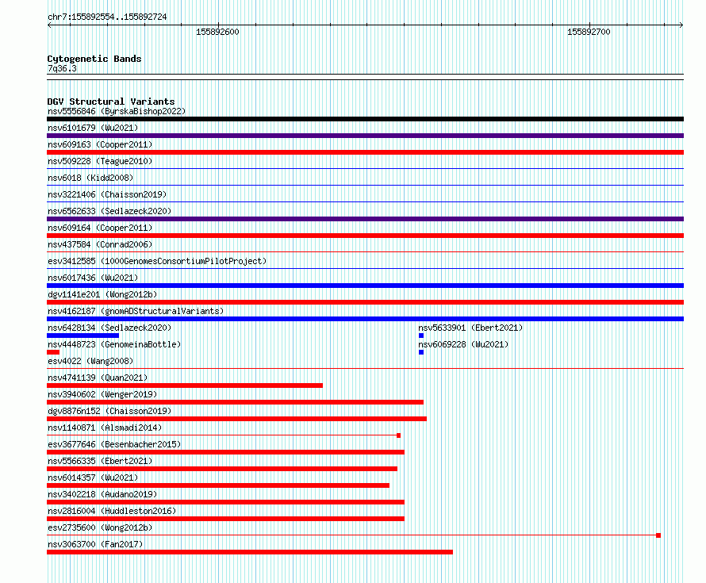
Task: Select the red dgv1141e201 variant bar
Action: [365, 302]
